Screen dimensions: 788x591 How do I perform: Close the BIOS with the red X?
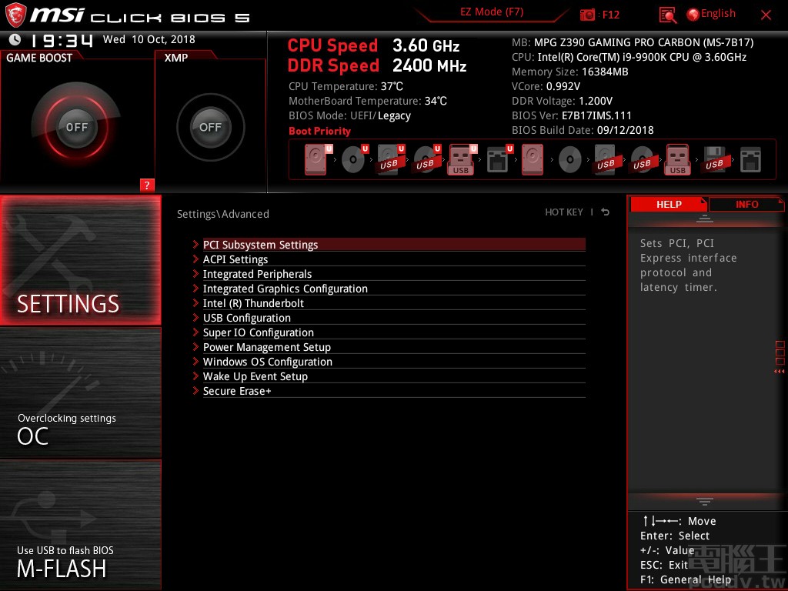pyautogui.click(x=766, y=15)
